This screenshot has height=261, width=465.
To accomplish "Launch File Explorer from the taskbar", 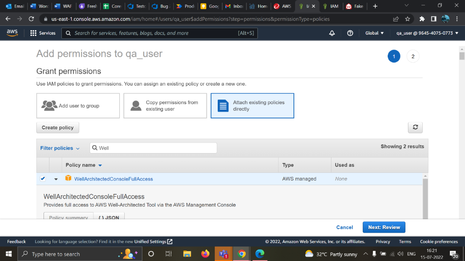I will click(x=187, y=254).
